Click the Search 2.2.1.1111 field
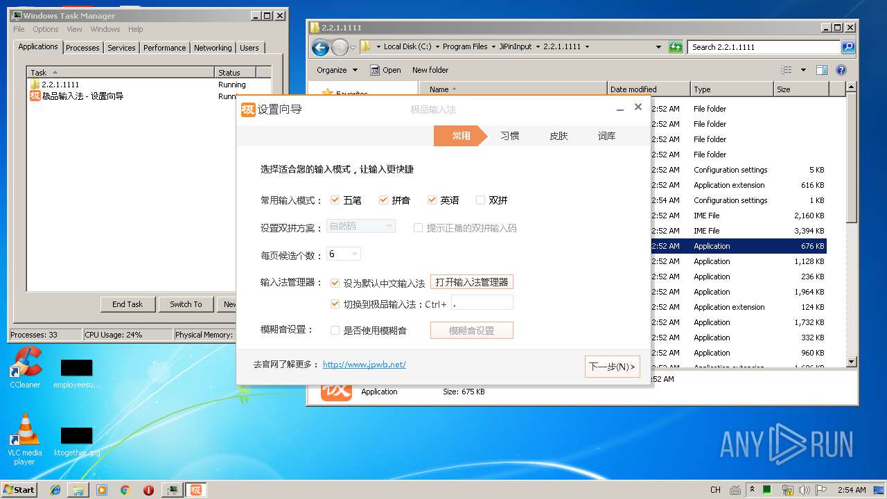This screenshot has width=887, height=499. pyautogui.click(x=764, y=47)
